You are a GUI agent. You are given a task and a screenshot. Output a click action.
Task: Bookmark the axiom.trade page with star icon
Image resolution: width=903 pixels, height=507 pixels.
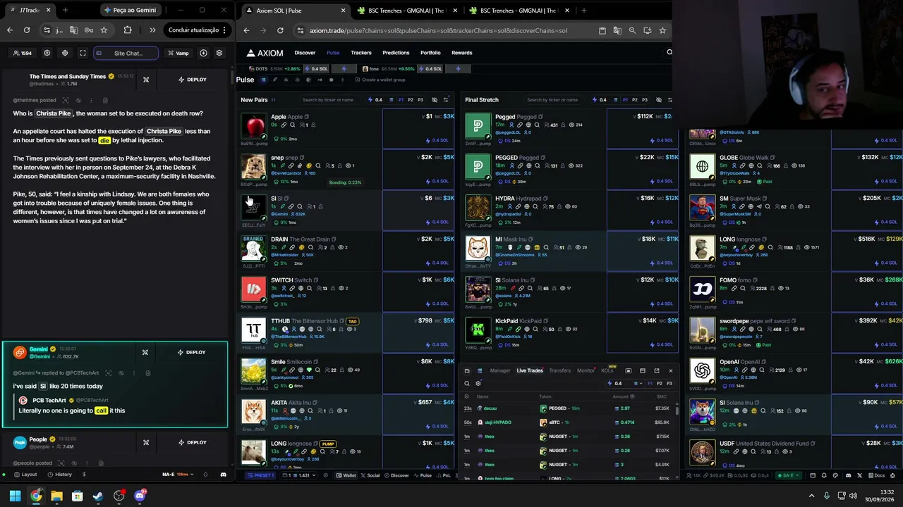click(x=662, y=30)
